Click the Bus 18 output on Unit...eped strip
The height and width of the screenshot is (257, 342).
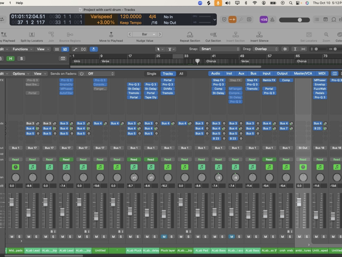pyautogui.click(x=320, y=148)
